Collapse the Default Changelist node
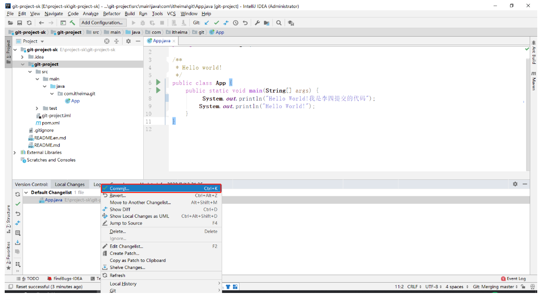 pos(26,192)
